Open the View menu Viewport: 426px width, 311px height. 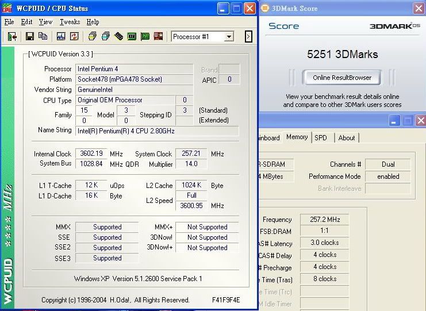(45, 22)
